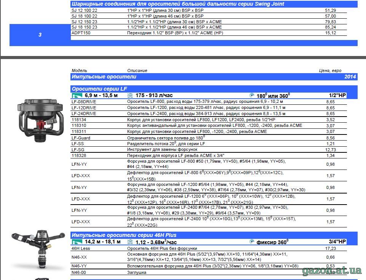366x280 pixels.
Task: Click the page number 3 in blue block
Action: click(x=40, y=35)
